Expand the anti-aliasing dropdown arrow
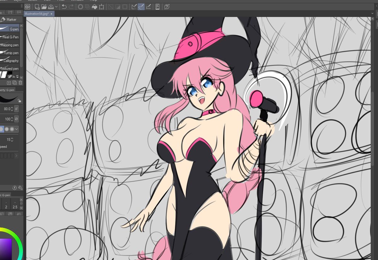Viewport: 378px width, 260px height. (x=17, y=129)
